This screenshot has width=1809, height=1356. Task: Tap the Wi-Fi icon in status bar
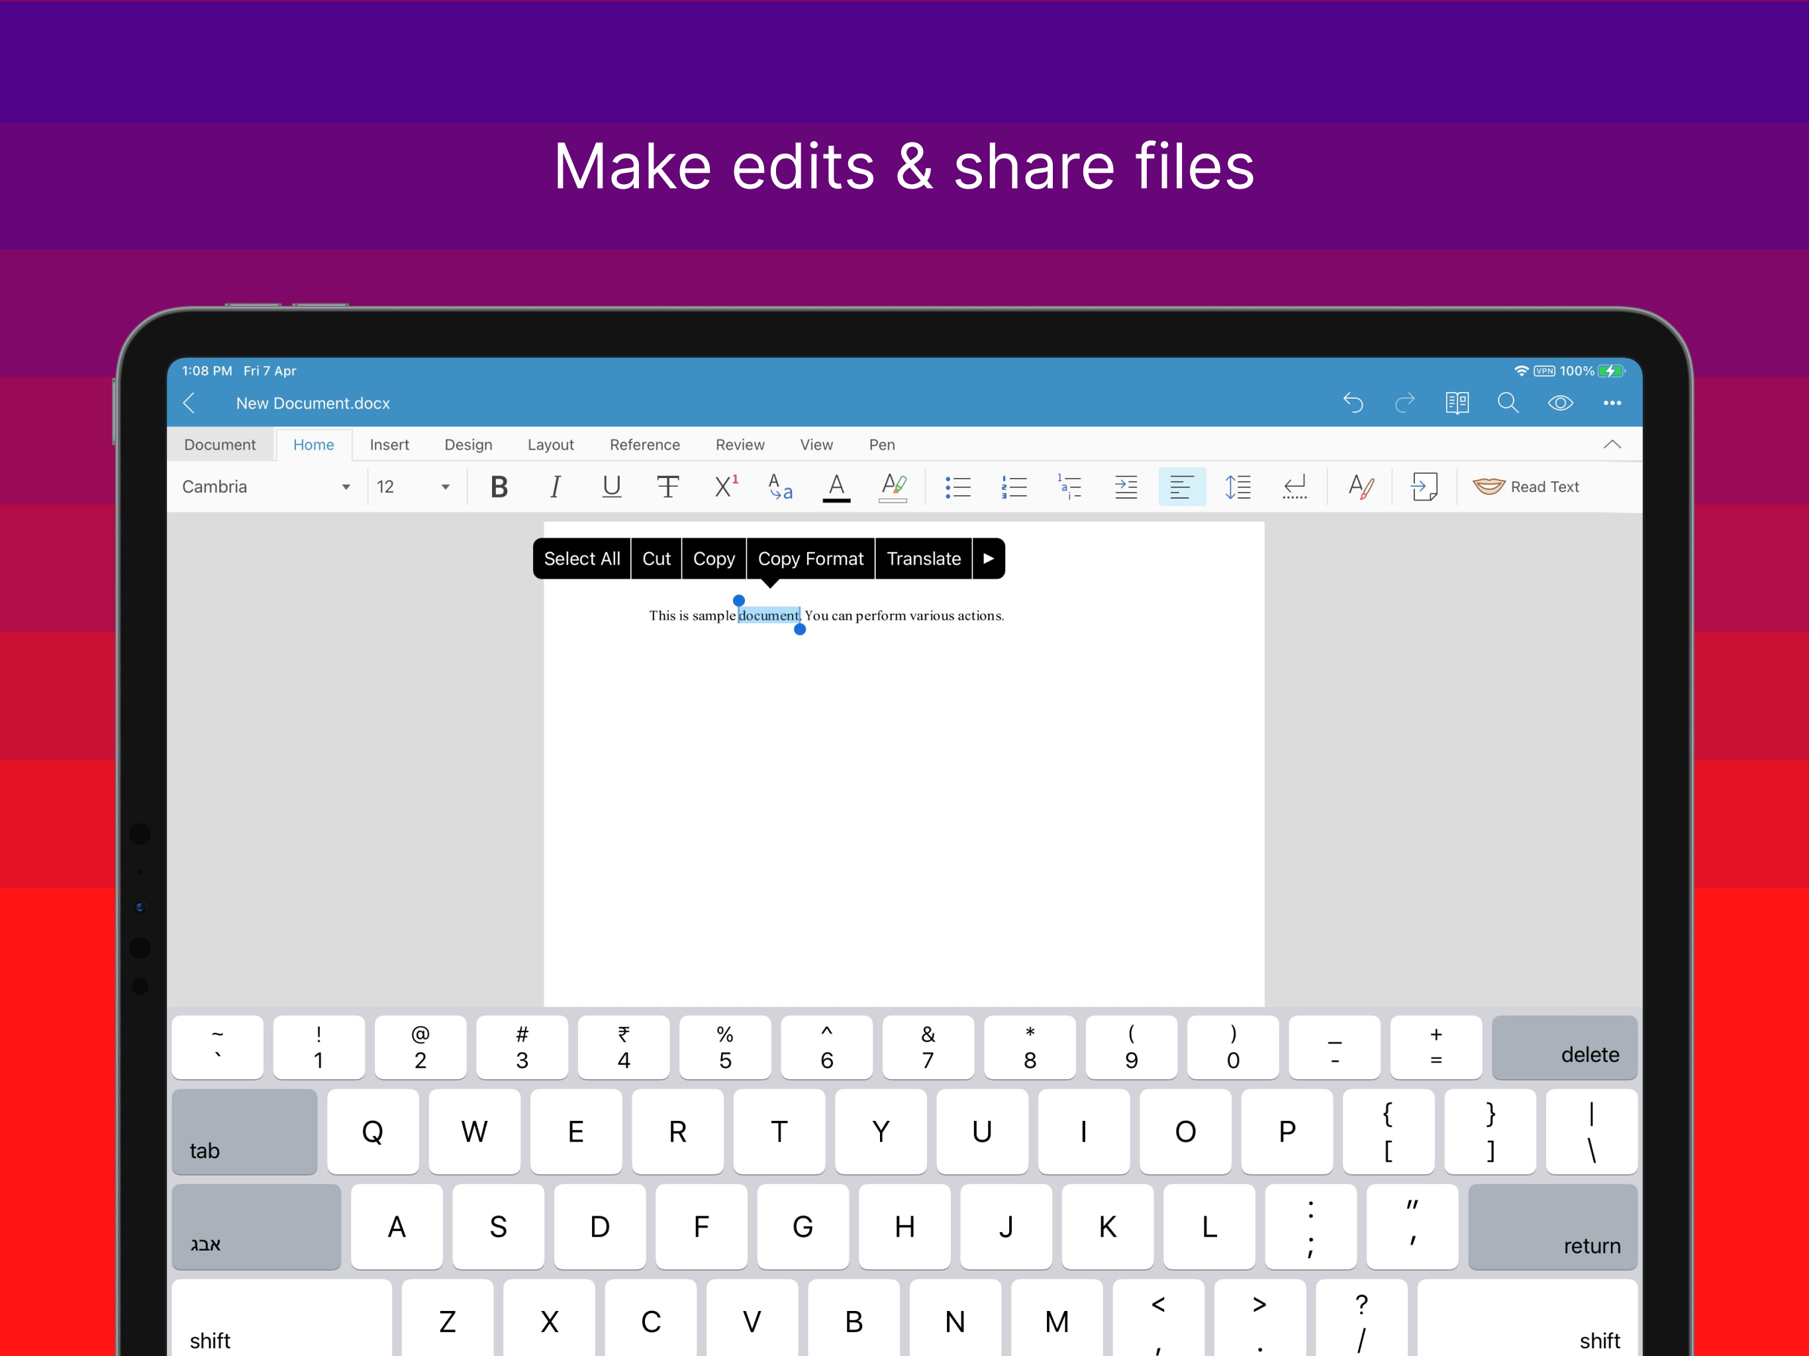pyautogui.click(x=1520, y=371)
